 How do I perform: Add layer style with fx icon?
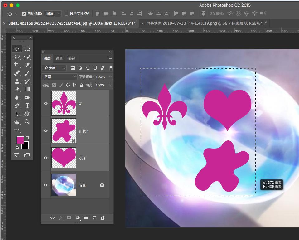61,218
